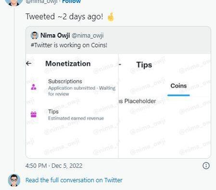Open Nima Owji's small quoted avatar
The height and width of the screenshot is (190, 216).
tap(35, 35)
